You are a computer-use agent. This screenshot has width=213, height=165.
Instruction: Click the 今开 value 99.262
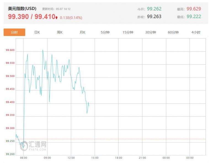click(154, 9)
